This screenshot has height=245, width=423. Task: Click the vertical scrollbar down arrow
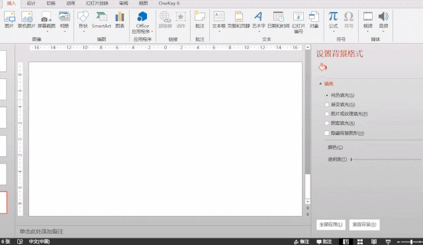point(308,202)
